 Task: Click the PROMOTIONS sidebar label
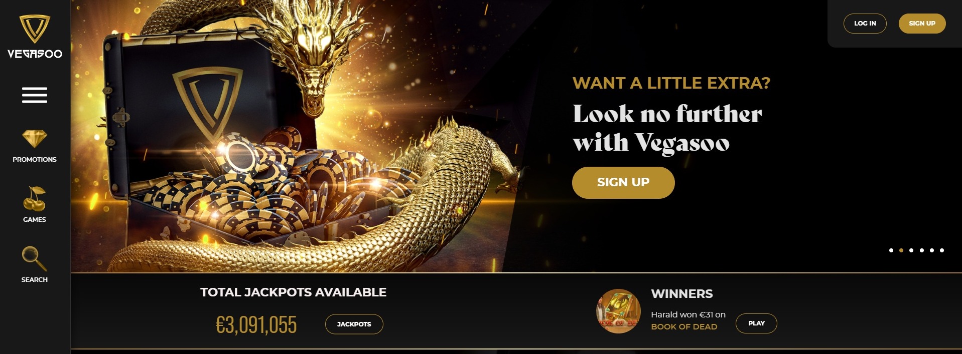tap(35, 159)
